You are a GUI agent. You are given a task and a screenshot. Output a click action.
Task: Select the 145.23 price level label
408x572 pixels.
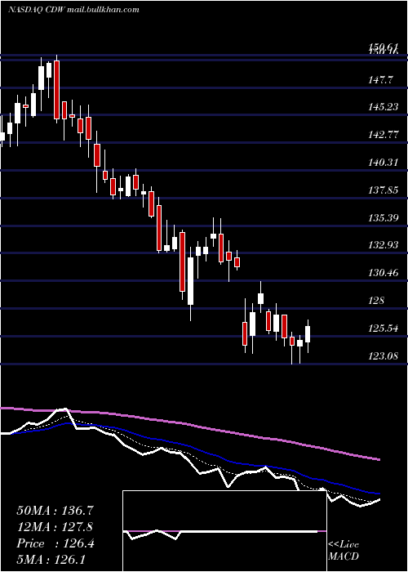coord(384,107)
